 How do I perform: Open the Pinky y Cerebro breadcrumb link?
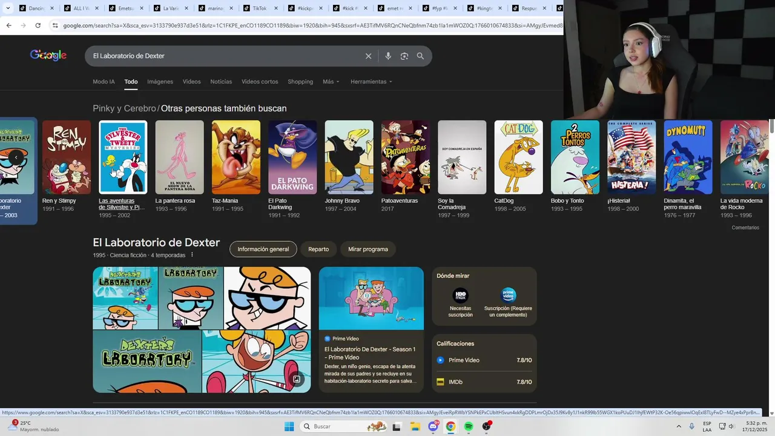click(x=124, y=108)
